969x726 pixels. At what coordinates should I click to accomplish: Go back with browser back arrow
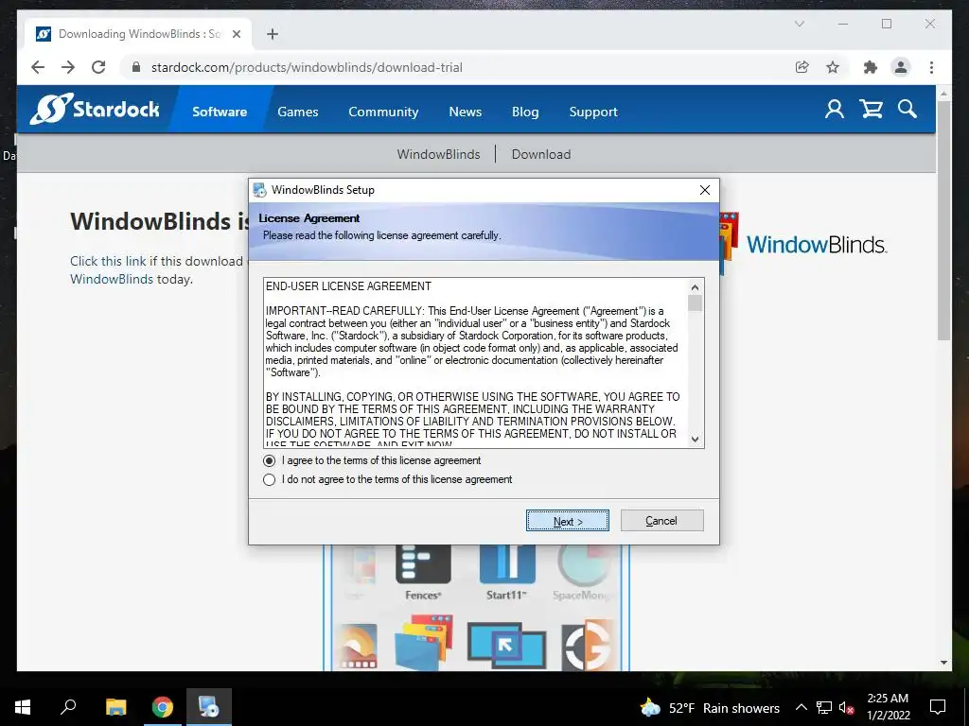pyautogui.click(x=38, y=67)
